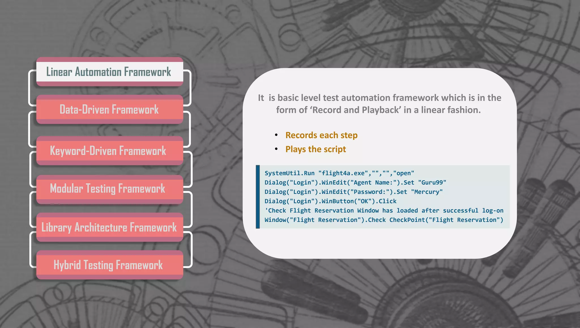Click the 'Check Flight Reservation Window' comment line
Viewport: 580px width, 328px height.
[x=384, y=211]
